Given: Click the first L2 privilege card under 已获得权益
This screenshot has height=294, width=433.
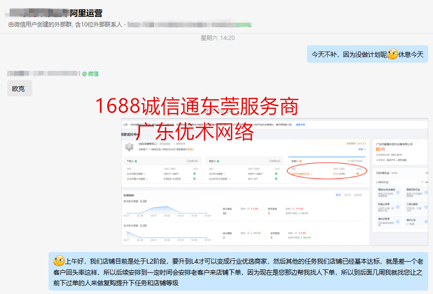Looking at the screenshot, I should click(x=389, y=193).
